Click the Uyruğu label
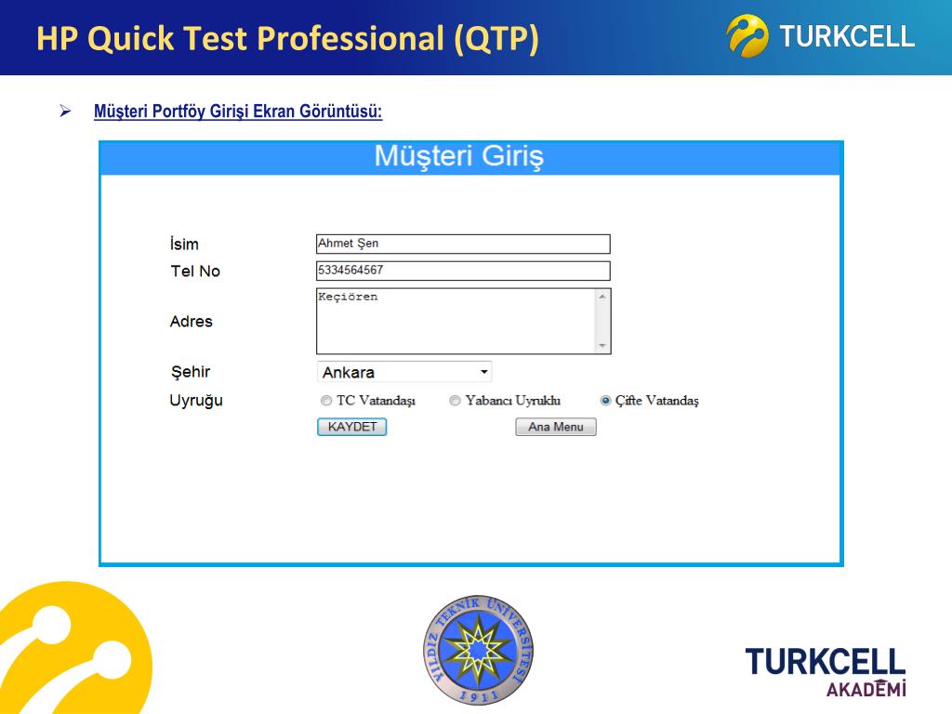Image resolution: width=952 pixels, height=714 pixels. pyautogui.click(x=196, y=401)
